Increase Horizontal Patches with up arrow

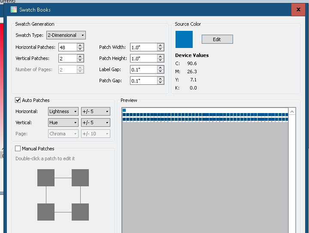[80, 45]
